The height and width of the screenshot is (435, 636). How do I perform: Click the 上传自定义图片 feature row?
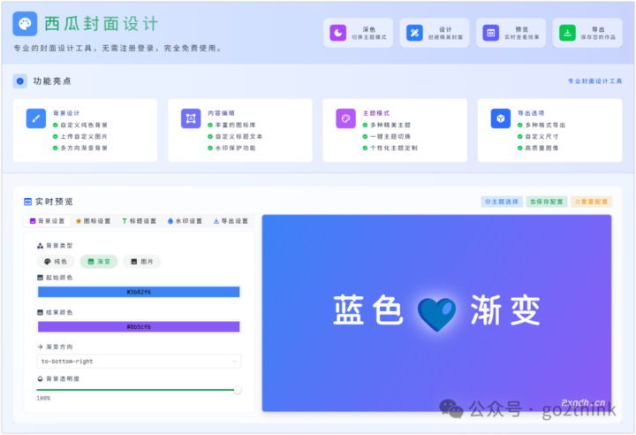click(80, 136)
